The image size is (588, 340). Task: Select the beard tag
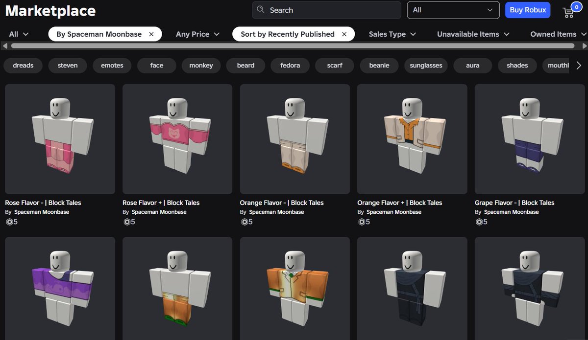[x=245, y=65]
